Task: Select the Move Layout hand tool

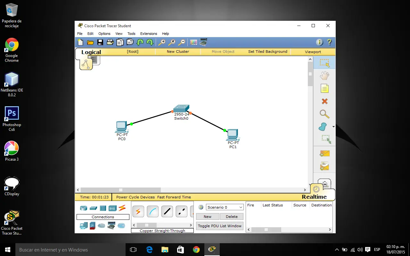Action: tap(324, 76)
